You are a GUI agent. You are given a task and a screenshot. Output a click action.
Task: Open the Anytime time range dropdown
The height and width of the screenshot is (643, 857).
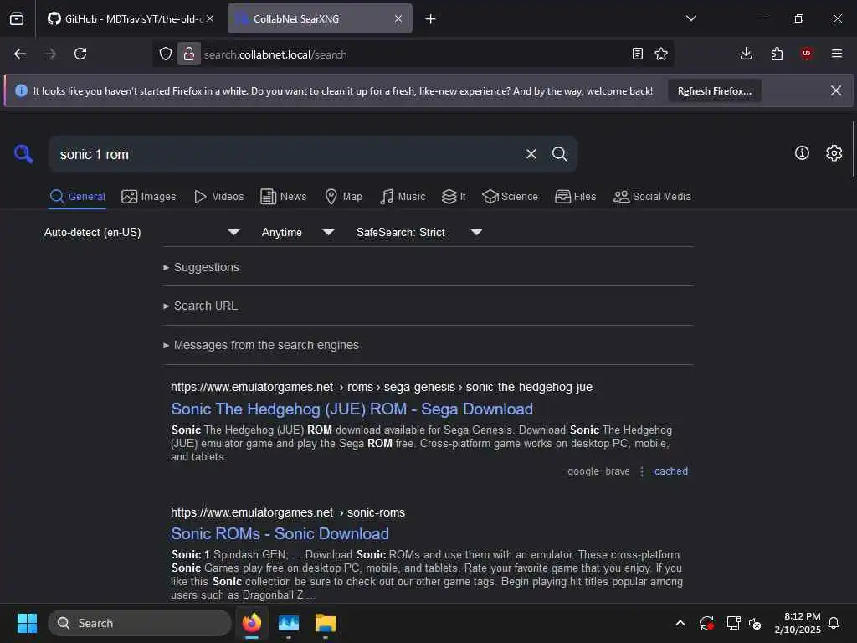pos(298,233)
